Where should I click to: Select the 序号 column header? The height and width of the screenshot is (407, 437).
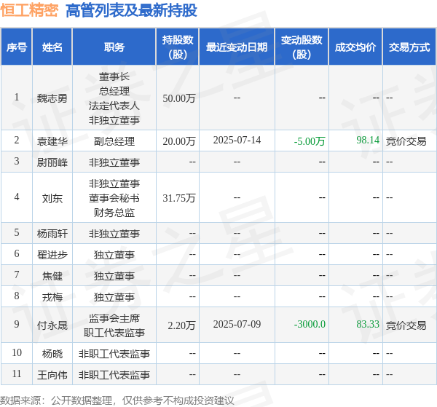coord(17,47)
